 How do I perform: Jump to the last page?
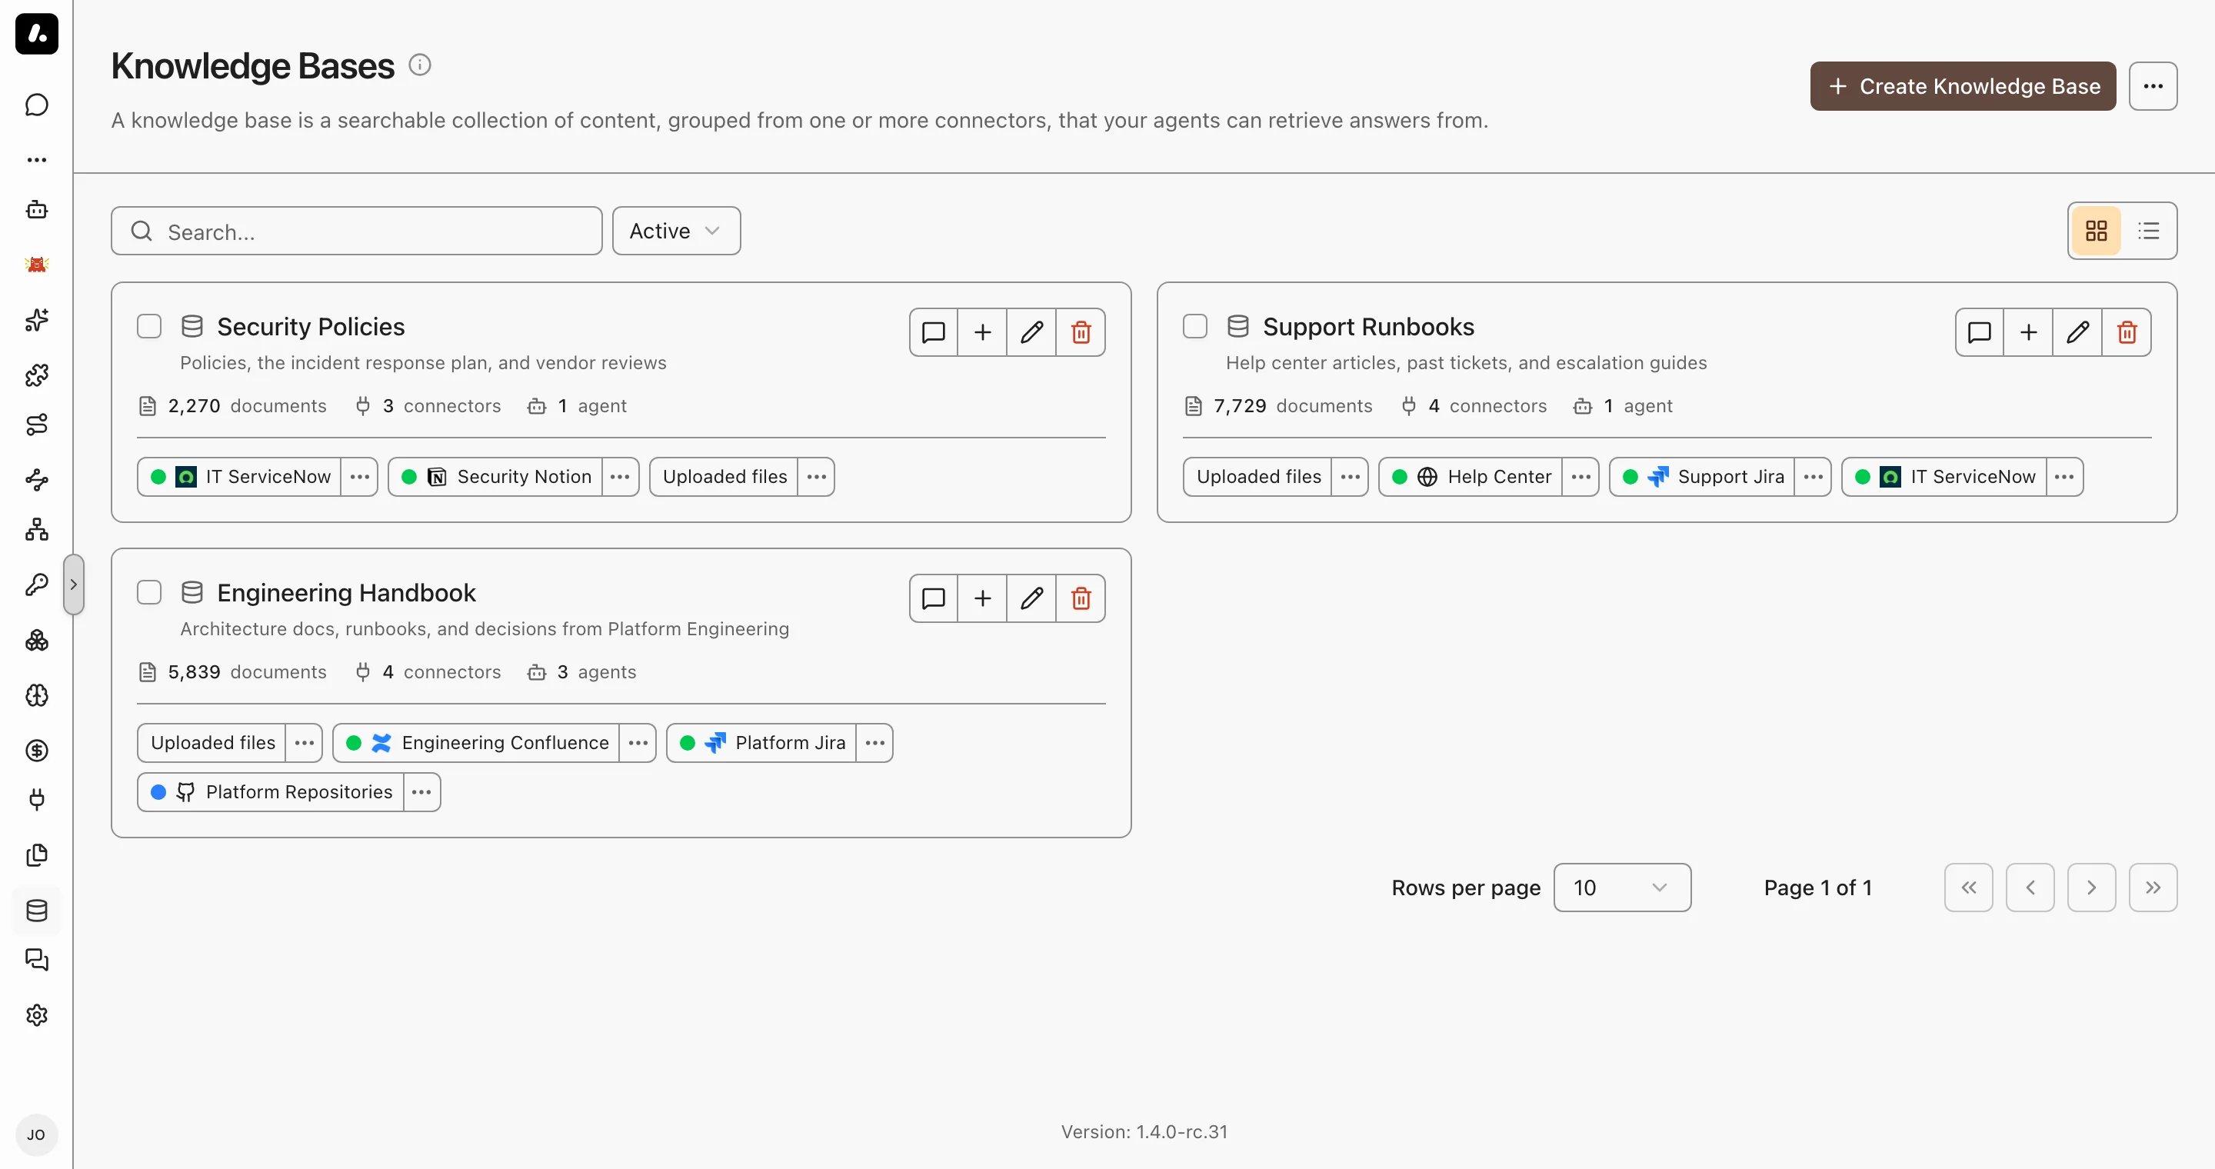pos(2152,888)
